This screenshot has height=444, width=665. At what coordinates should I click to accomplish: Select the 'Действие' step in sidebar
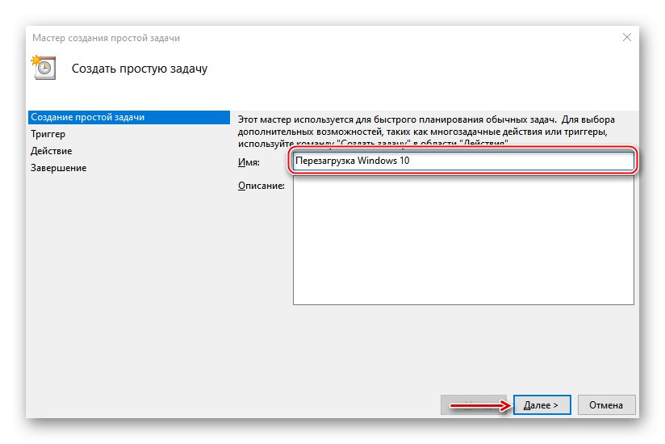[52, 151]
